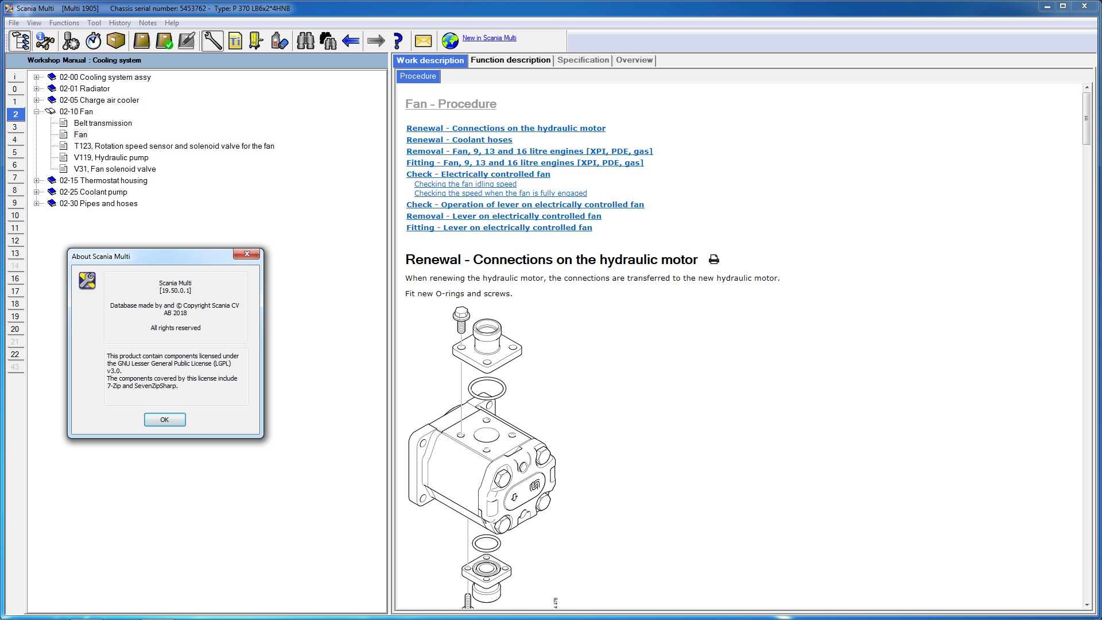Click the stopwatch standard times icon
The image size is (1102, 620).
point(94,41)
